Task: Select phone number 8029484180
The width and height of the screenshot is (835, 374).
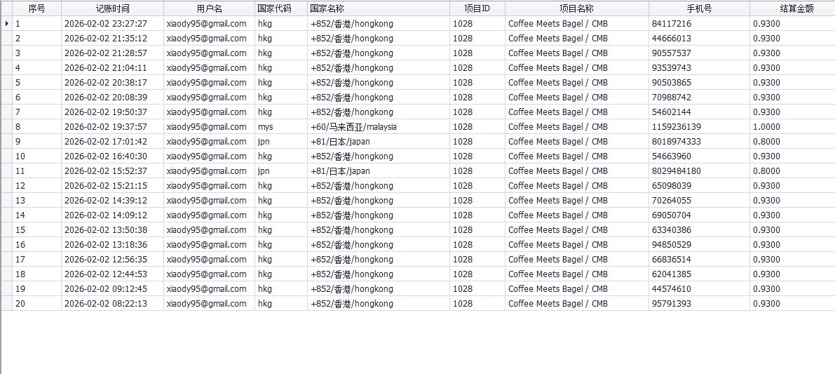Action: [x=677, y=171]
